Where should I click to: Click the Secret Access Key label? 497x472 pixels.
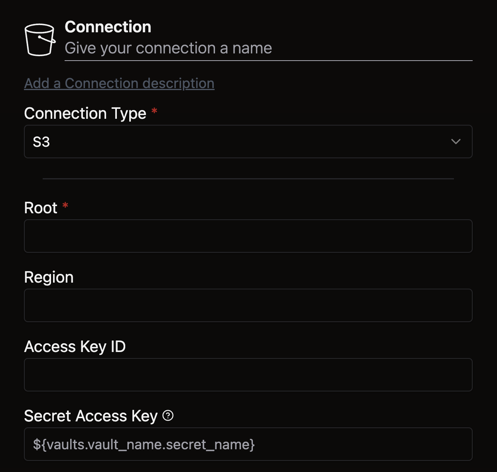pyautogui.click(x=91, y=416)
